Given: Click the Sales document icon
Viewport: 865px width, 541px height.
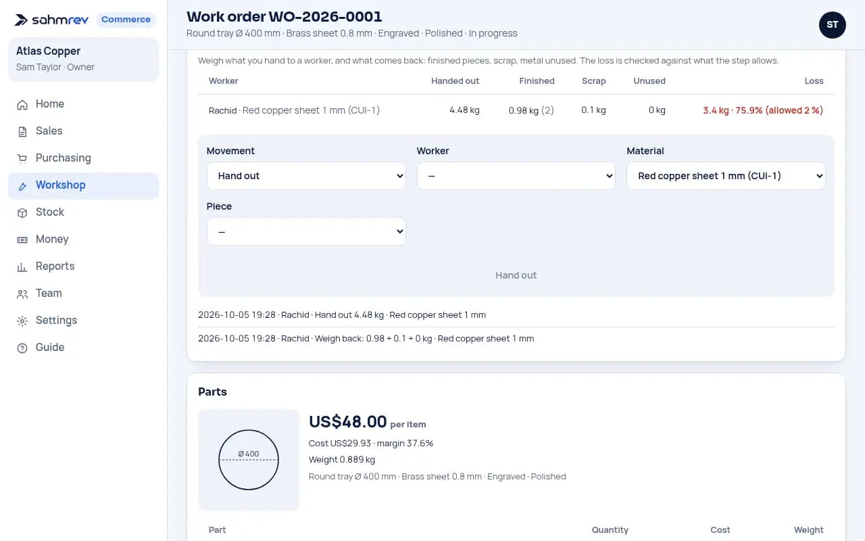Looking at the screenshot, I should 22,131.
